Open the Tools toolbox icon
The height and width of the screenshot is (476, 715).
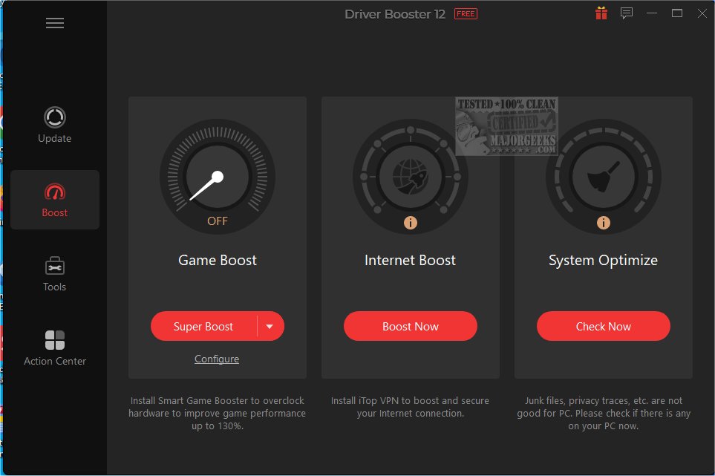pos(55,265)
